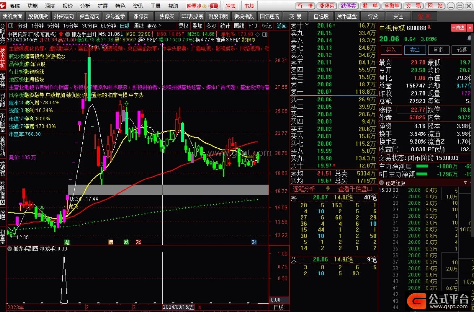The width and height of the screenshot is (474, 312).
Task: Open the dropdown arrow next to +自选
Action: coord(470,28)
